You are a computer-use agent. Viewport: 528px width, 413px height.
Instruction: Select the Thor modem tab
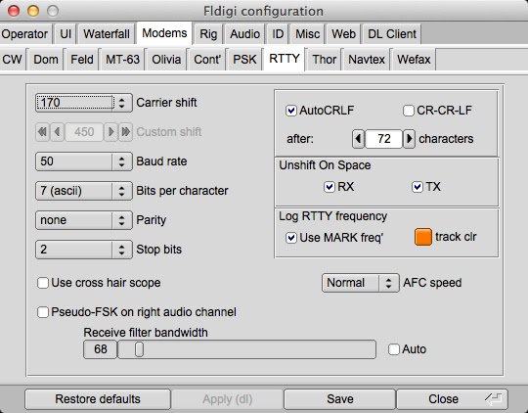tap(325, 60)
